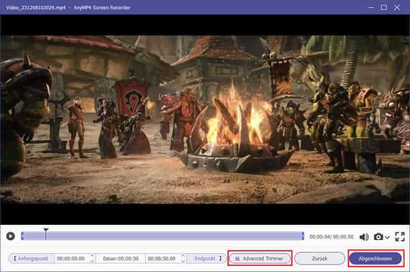Image resolution: width=410 pixels, height=272 pixels.
Task: Select the playhead marker on timeline
Action: [46, 234]
